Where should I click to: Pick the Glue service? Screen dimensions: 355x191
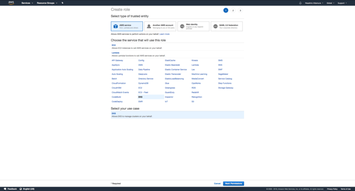[x=167, y=83]
